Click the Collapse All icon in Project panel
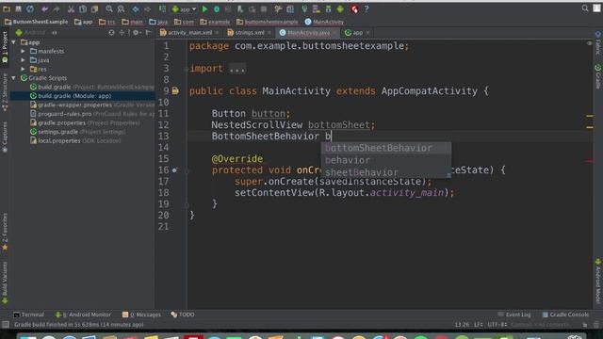 pos(122,33)
